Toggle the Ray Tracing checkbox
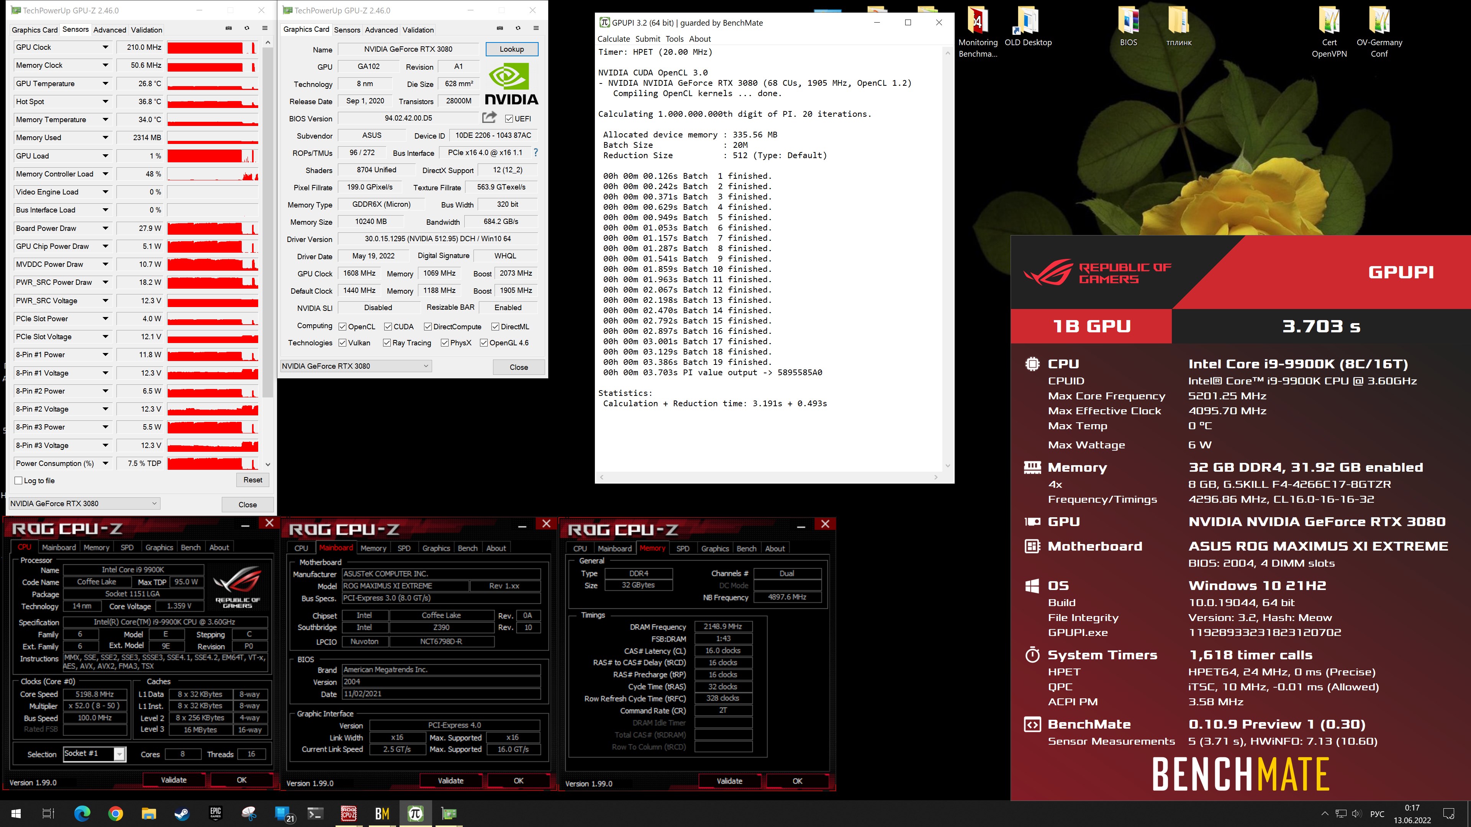 coord(387,342)
